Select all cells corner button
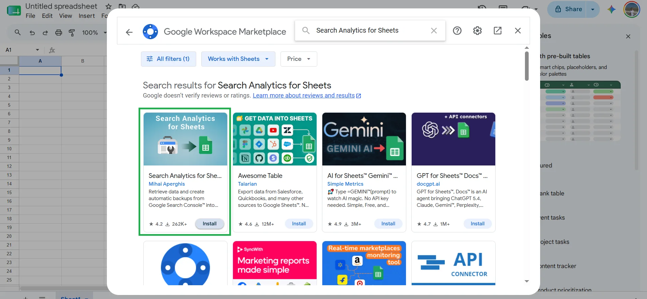 (x=9, y=61)
